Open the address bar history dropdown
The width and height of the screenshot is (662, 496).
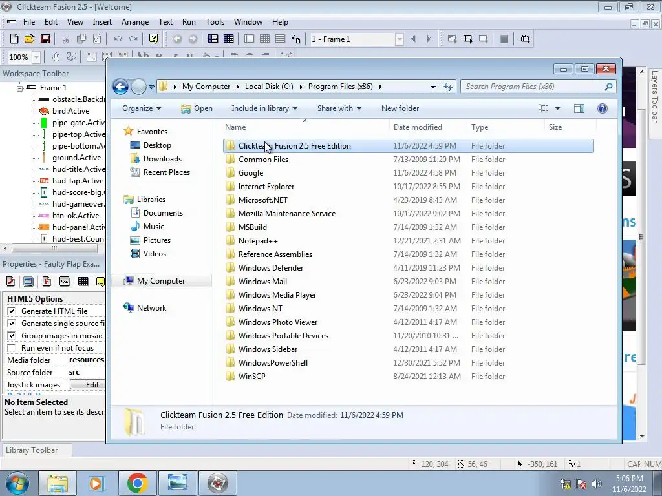[x=433, y=87]
